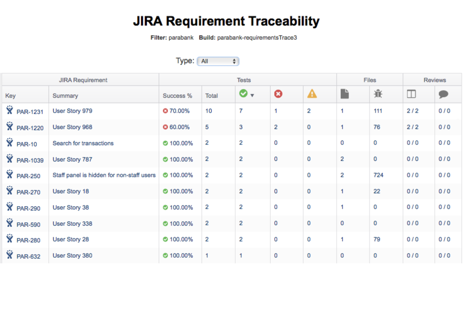Click the 60.00% success value

(x=179, y=127)
